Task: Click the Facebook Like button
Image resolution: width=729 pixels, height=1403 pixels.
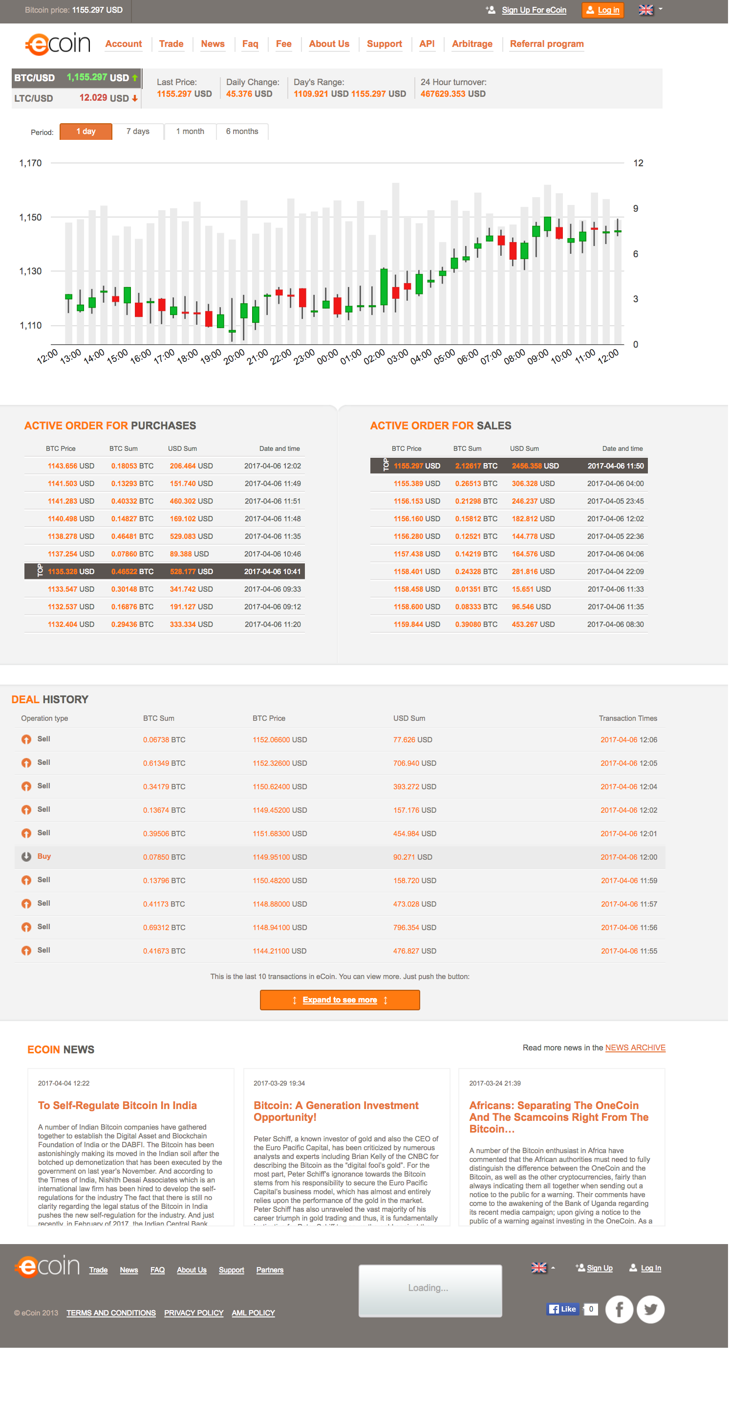Action: [x=562, y=1309]
